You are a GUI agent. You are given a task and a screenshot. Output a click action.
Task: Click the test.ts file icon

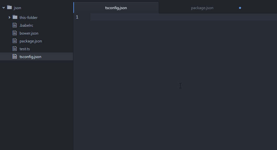(x=15, y=49)
